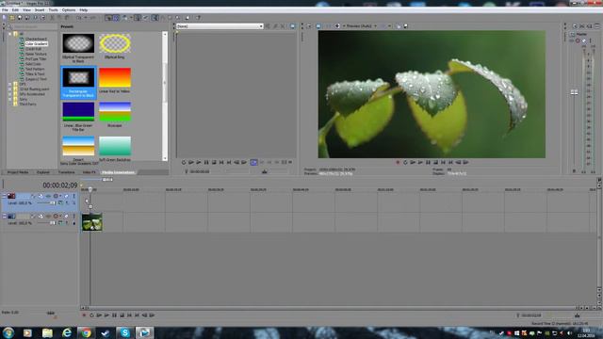
Task: Open the Insert menu
Action: tap(40, 10)
